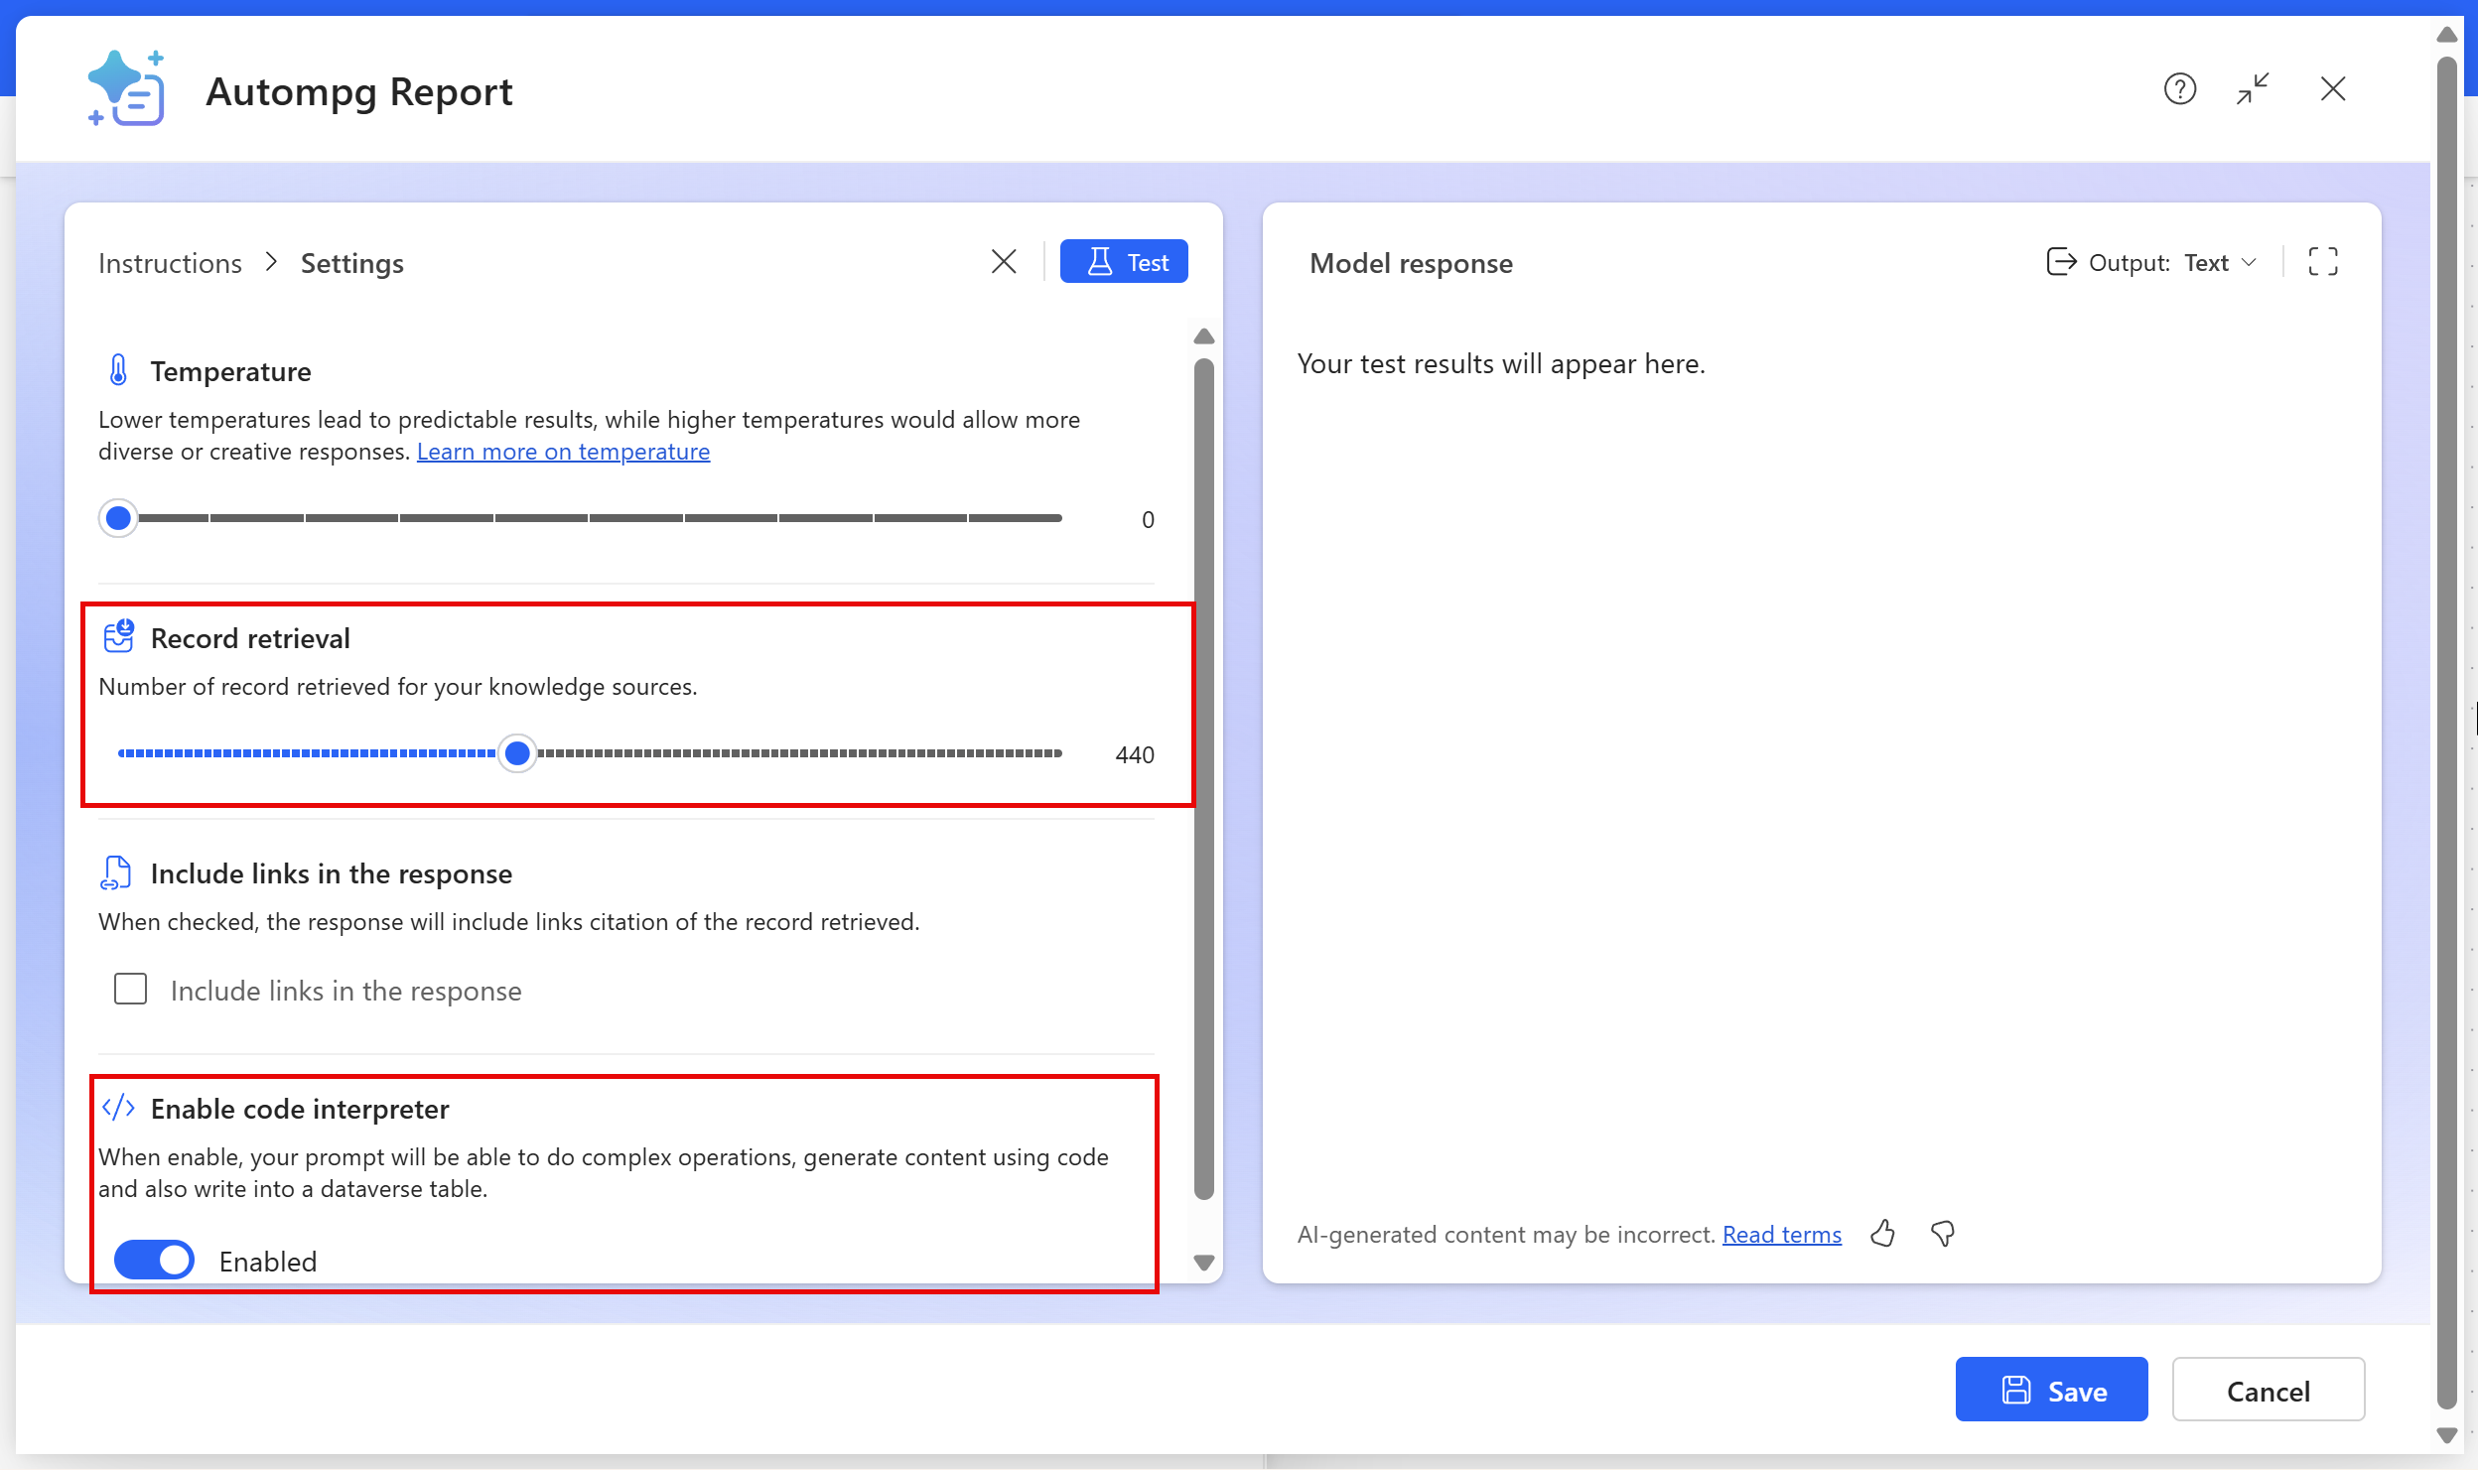Screen dimensions: 2478x1470
Task: Click the Record retrieval slider handle
Action: pos(517,753)
